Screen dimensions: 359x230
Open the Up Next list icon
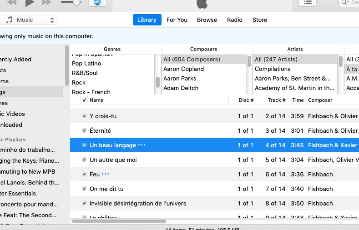point(308,3)
